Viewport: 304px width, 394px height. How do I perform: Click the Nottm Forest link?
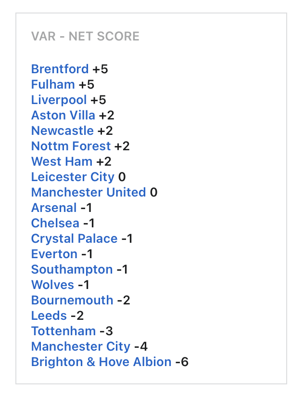[x=71, y=146]
